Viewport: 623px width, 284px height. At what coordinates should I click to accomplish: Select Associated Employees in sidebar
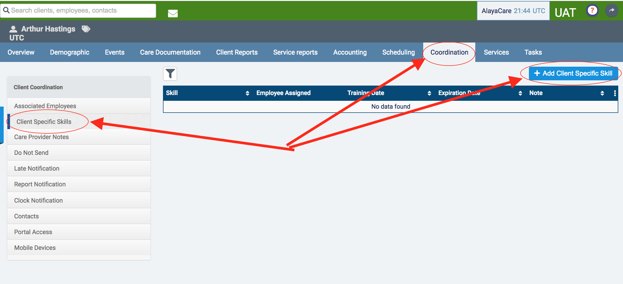[x=45, y=106]
